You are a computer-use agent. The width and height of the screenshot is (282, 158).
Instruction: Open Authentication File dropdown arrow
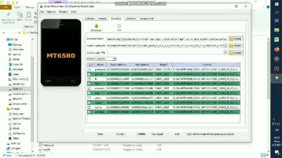225,52
